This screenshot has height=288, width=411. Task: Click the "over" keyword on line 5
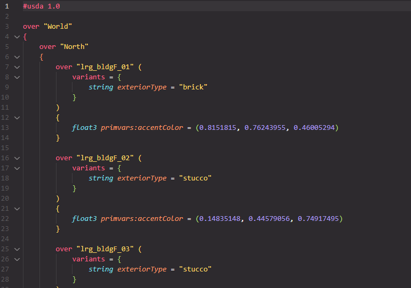[x=47, y=47]
